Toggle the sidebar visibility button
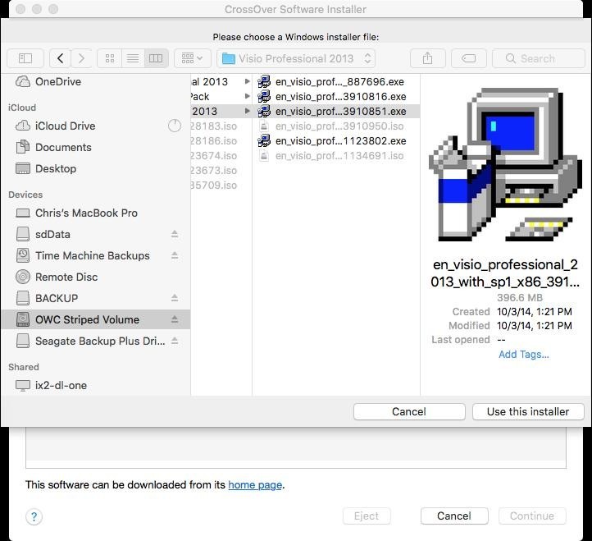592x541 pixels. point(25,58)
